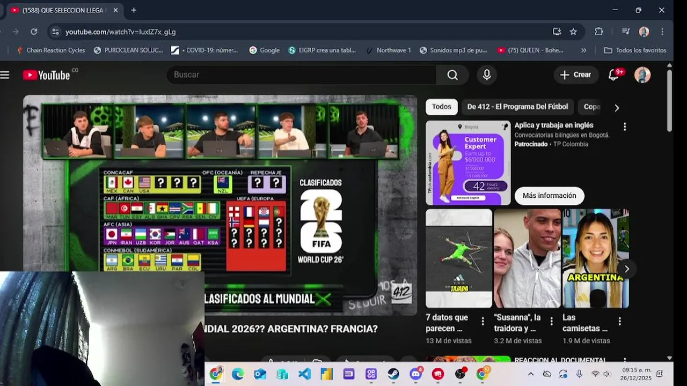Viewport: 687px width, 386px height.
Task: Open the YouTube hamburger guide menu
Action: click(5, 75)
